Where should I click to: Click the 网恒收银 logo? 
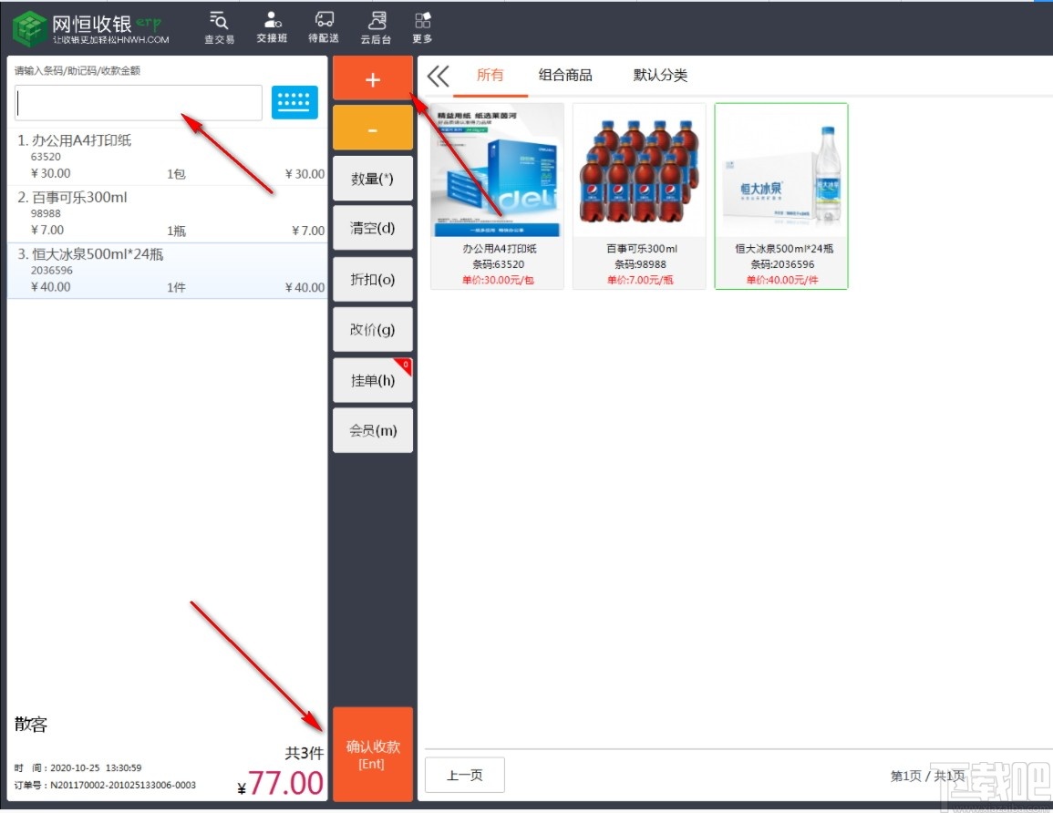coord(90,28)
